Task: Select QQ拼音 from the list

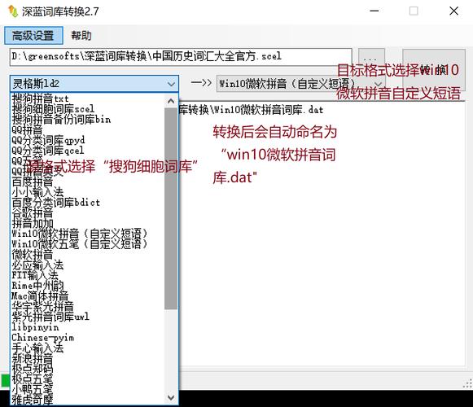Action: tap(87, 129)
